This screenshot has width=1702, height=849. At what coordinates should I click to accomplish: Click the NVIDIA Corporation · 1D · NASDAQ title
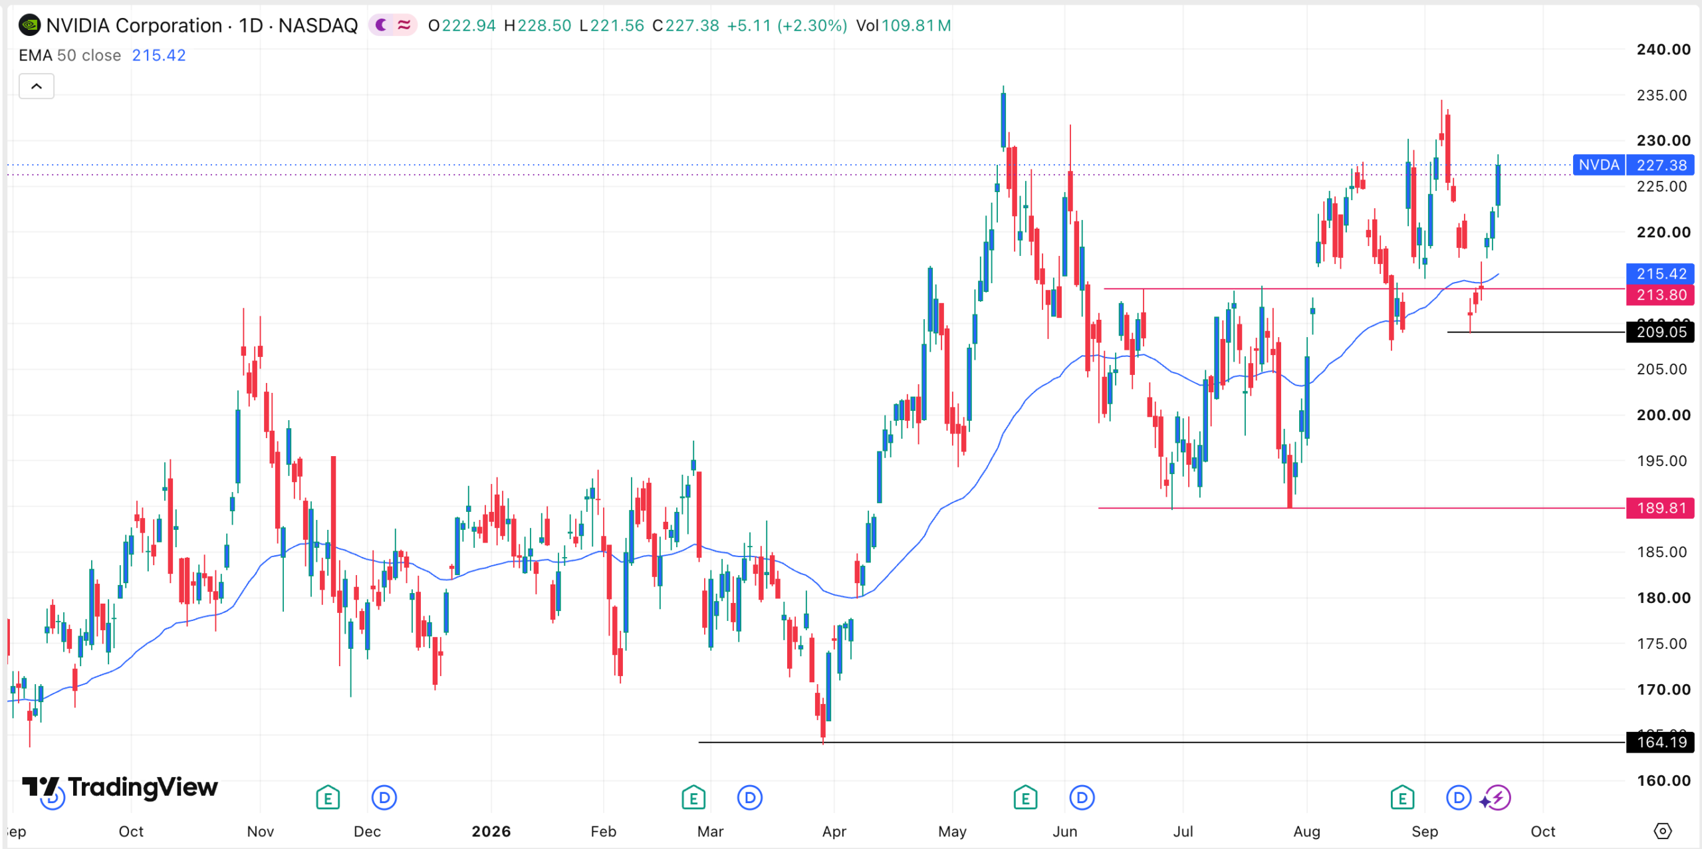pos(202,25)
